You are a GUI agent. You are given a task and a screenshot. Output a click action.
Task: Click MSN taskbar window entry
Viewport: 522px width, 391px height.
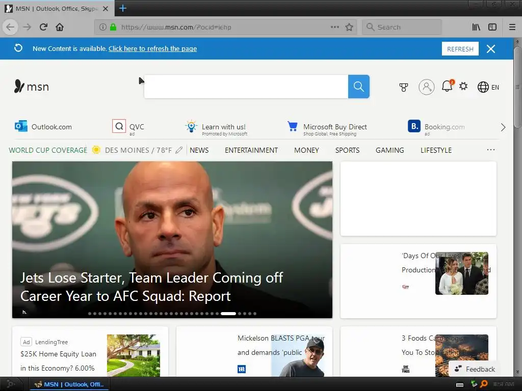[x=70, y=384]
